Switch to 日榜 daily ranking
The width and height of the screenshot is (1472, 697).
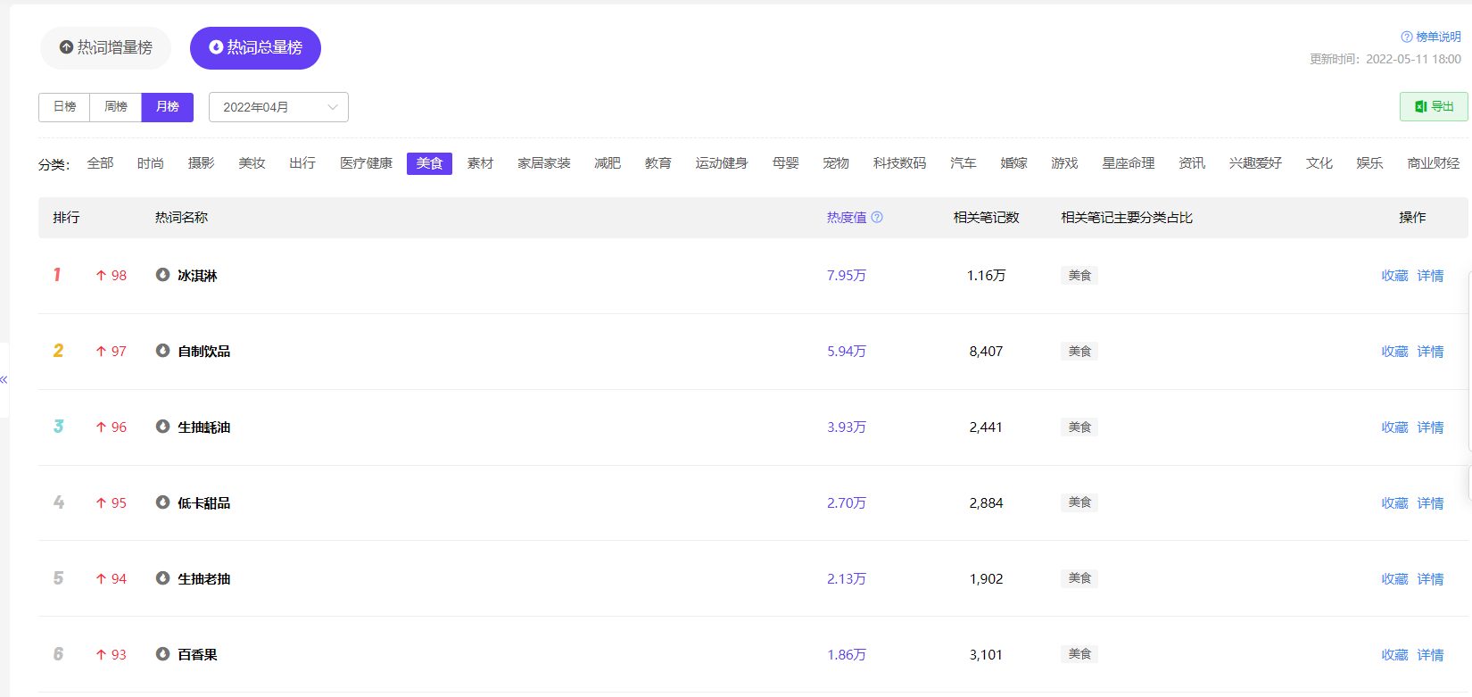point(64,107)
